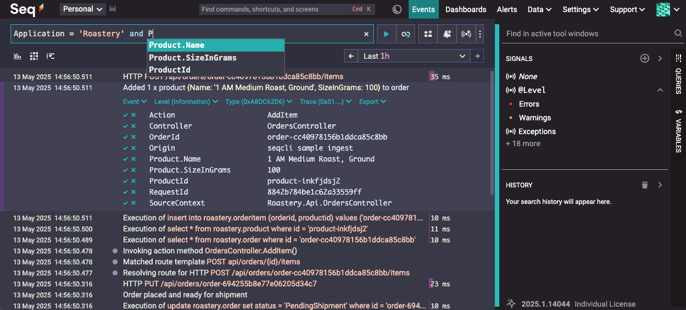Click the create alert bell icon
Viewport: 686px width, 310px height.
coord(448,34)
